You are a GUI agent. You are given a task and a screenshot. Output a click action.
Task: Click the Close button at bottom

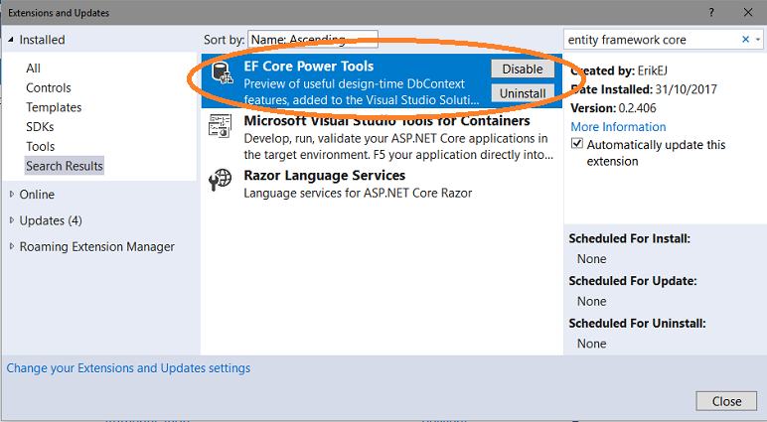726,401
